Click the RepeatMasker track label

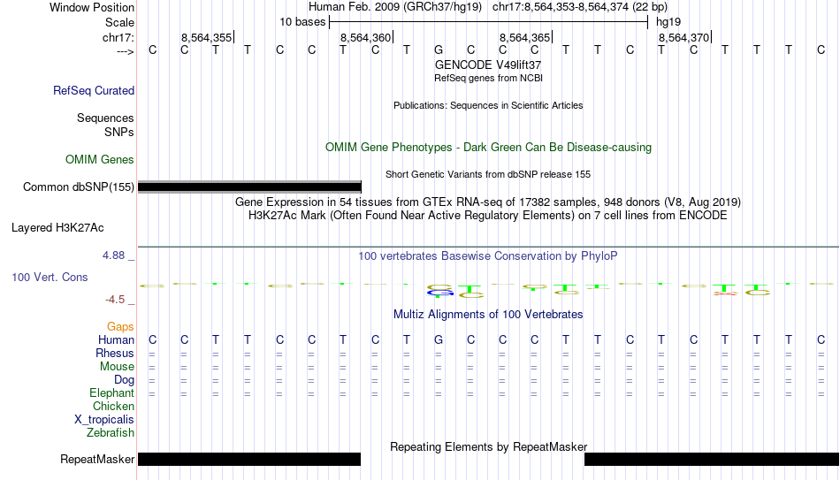coord(97,459)
